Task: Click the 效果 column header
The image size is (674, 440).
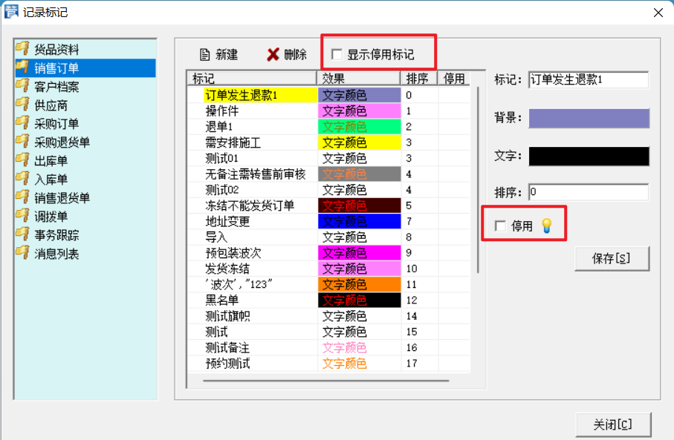Action: [358, 79]
